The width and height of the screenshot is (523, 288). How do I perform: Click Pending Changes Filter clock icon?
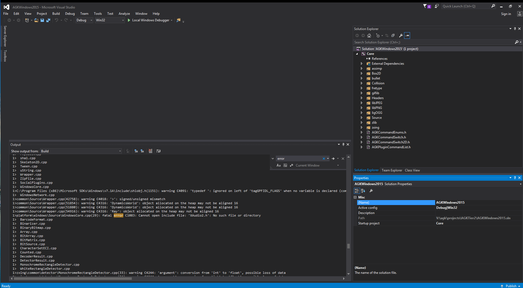pyautogui.click(x=378, y=35)
